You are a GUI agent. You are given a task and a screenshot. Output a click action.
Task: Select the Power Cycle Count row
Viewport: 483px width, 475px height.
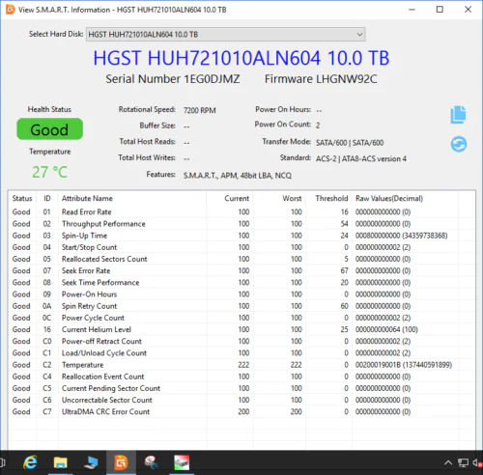[x=241, y=318]
